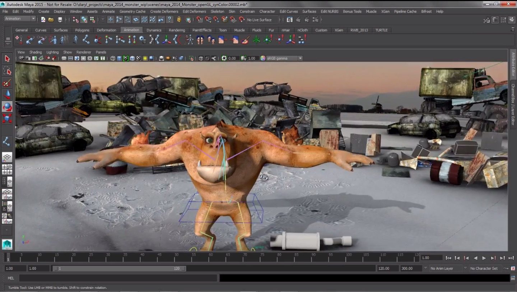The image size is (517, 292).
Task: Switch to four view layout
Action: 7,169
